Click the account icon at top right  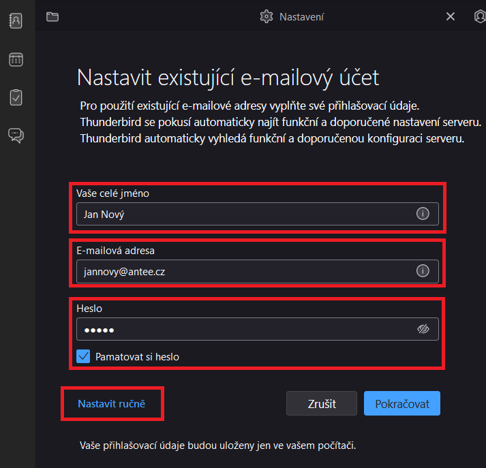[480, 17]
